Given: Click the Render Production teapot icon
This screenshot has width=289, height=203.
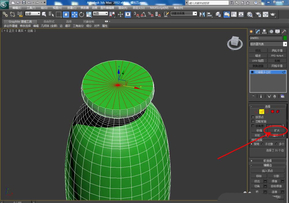Looking at the screenshot, I should [x=273, y=14].
